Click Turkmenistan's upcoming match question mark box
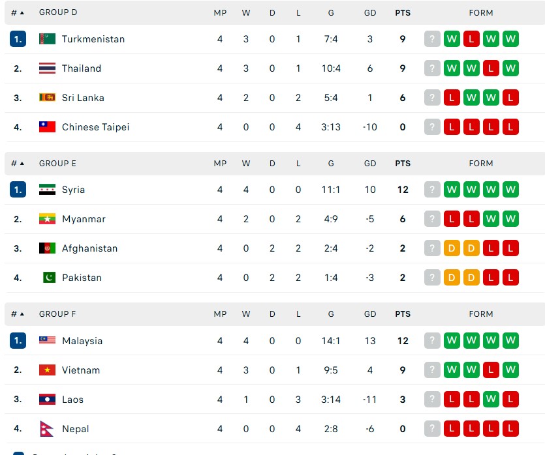 coord(432,39)
